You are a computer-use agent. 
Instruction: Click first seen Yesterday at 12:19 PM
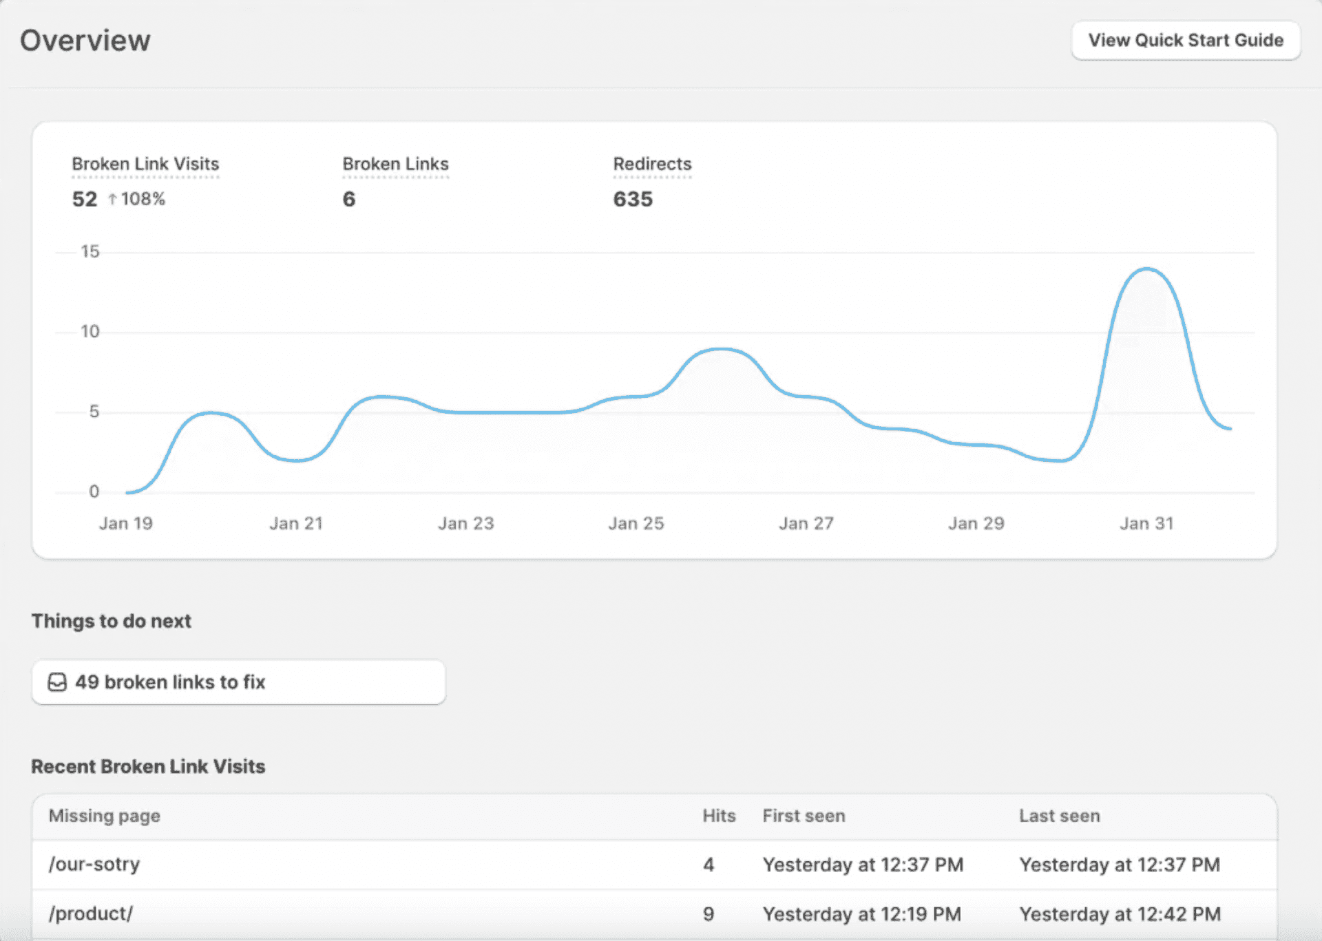click(862, 914)
